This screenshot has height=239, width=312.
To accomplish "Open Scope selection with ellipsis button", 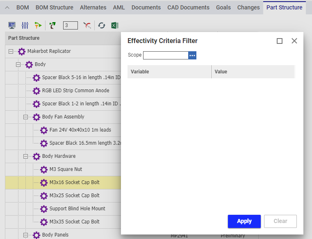I will [x=192, y=55].
